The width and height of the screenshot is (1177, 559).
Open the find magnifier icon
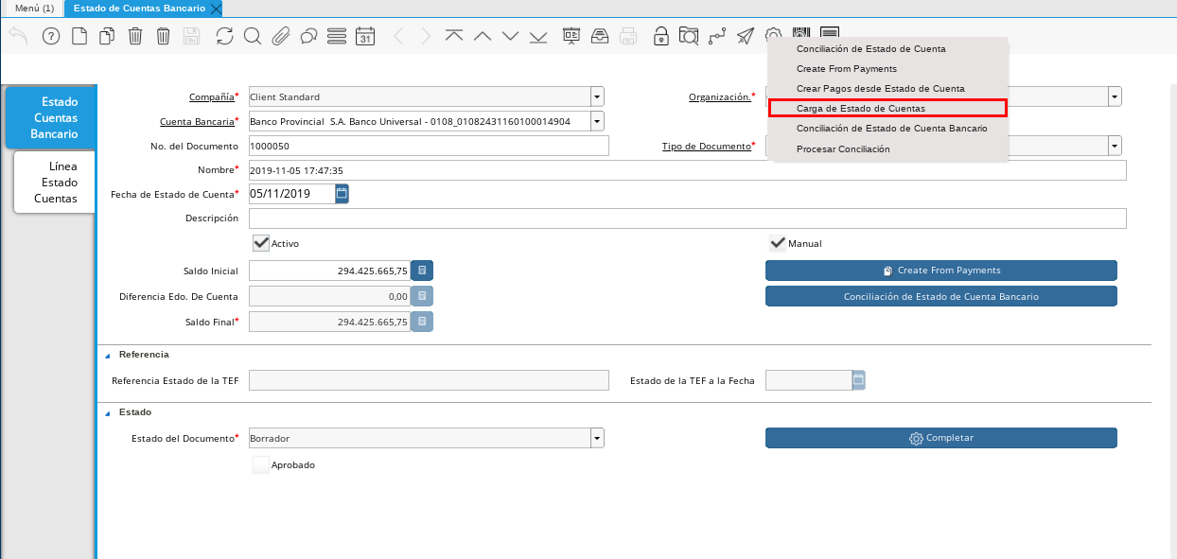click(x=252, y=36)
